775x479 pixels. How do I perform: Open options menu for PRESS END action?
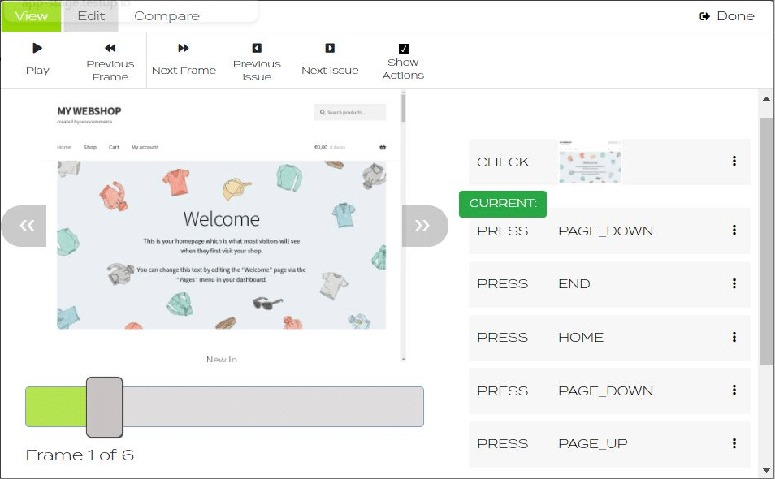click(x=734, y=283)
